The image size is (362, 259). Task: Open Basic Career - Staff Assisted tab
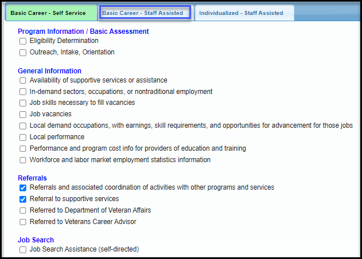(143, 13)
